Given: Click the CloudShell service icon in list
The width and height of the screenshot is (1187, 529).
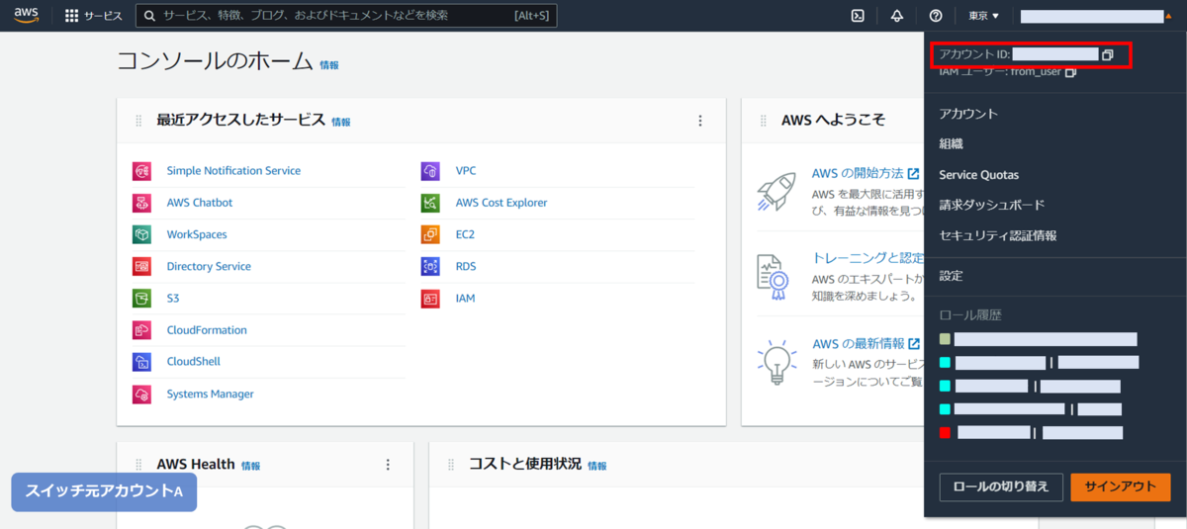Looking at the screenshot, I should pos(141,362).
